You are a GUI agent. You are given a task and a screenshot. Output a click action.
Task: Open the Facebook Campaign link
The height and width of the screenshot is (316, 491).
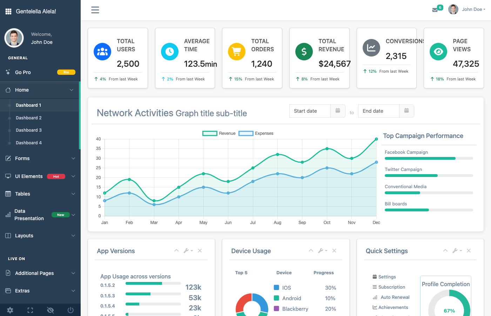pos(406,152)
